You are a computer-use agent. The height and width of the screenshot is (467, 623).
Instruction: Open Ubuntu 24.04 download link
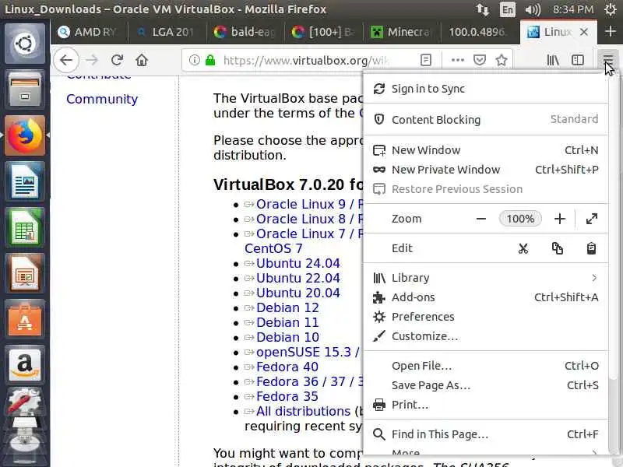(298, 263)
